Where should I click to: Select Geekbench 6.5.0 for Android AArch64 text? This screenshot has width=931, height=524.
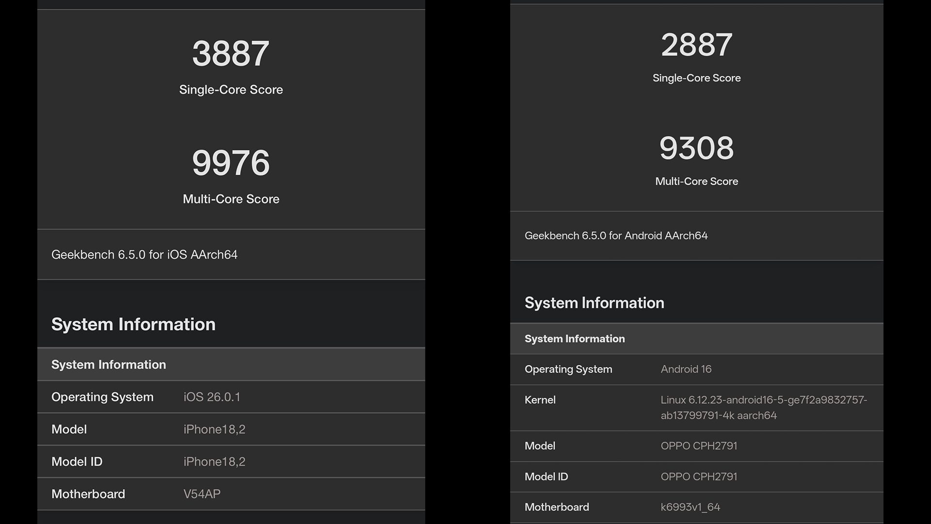pyautogui.click(x=616, y=236)
